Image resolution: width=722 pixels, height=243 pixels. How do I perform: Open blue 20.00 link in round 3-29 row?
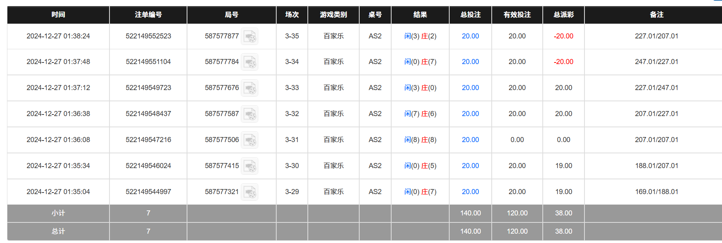(470, 192)
